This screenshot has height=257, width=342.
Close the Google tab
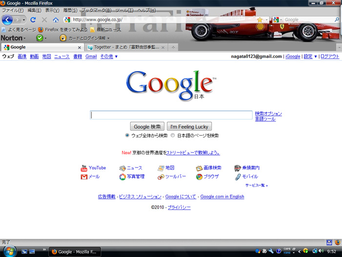coord(79,47)
